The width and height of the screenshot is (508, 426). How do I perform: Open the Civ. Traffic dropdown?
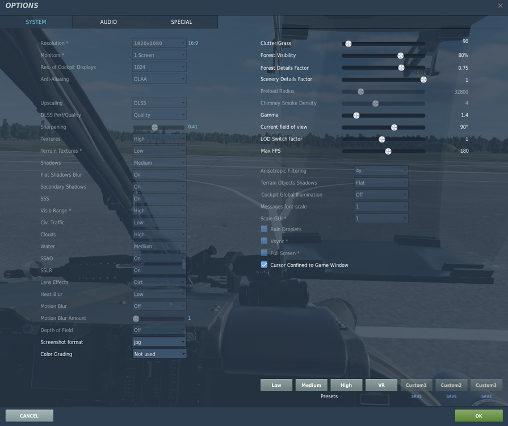159,223
